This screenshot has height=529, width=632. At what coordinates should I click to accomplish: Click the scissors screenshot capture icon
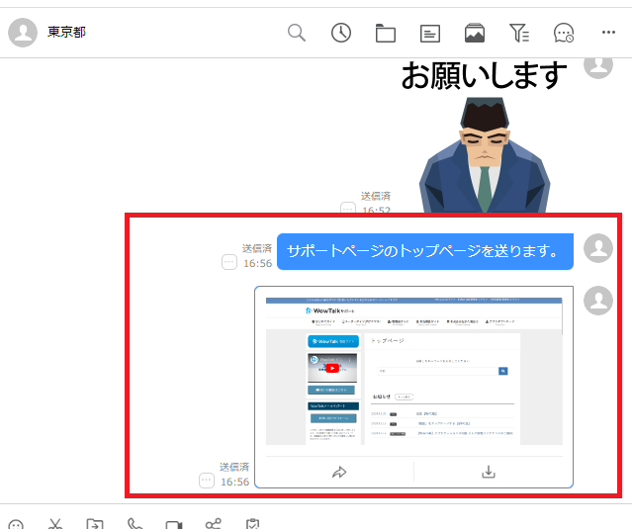click(55, 524)
